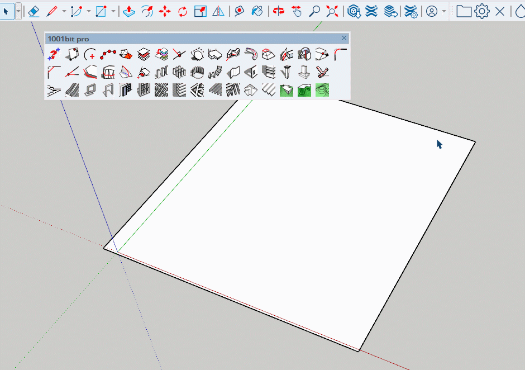Select 1001bit wall opening tool
The height and width of the screenshot is (370, 525).
251,72
